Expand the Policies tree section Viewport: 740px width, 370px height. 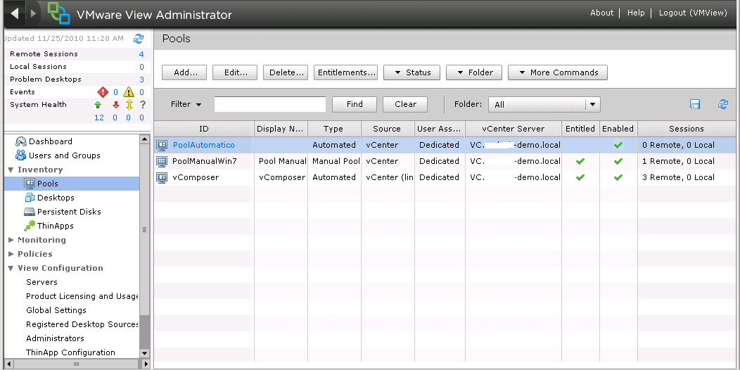(11, 254)
